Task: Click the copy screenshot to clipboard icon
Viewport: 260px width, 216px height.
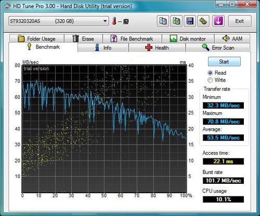Action: [176, 21]
